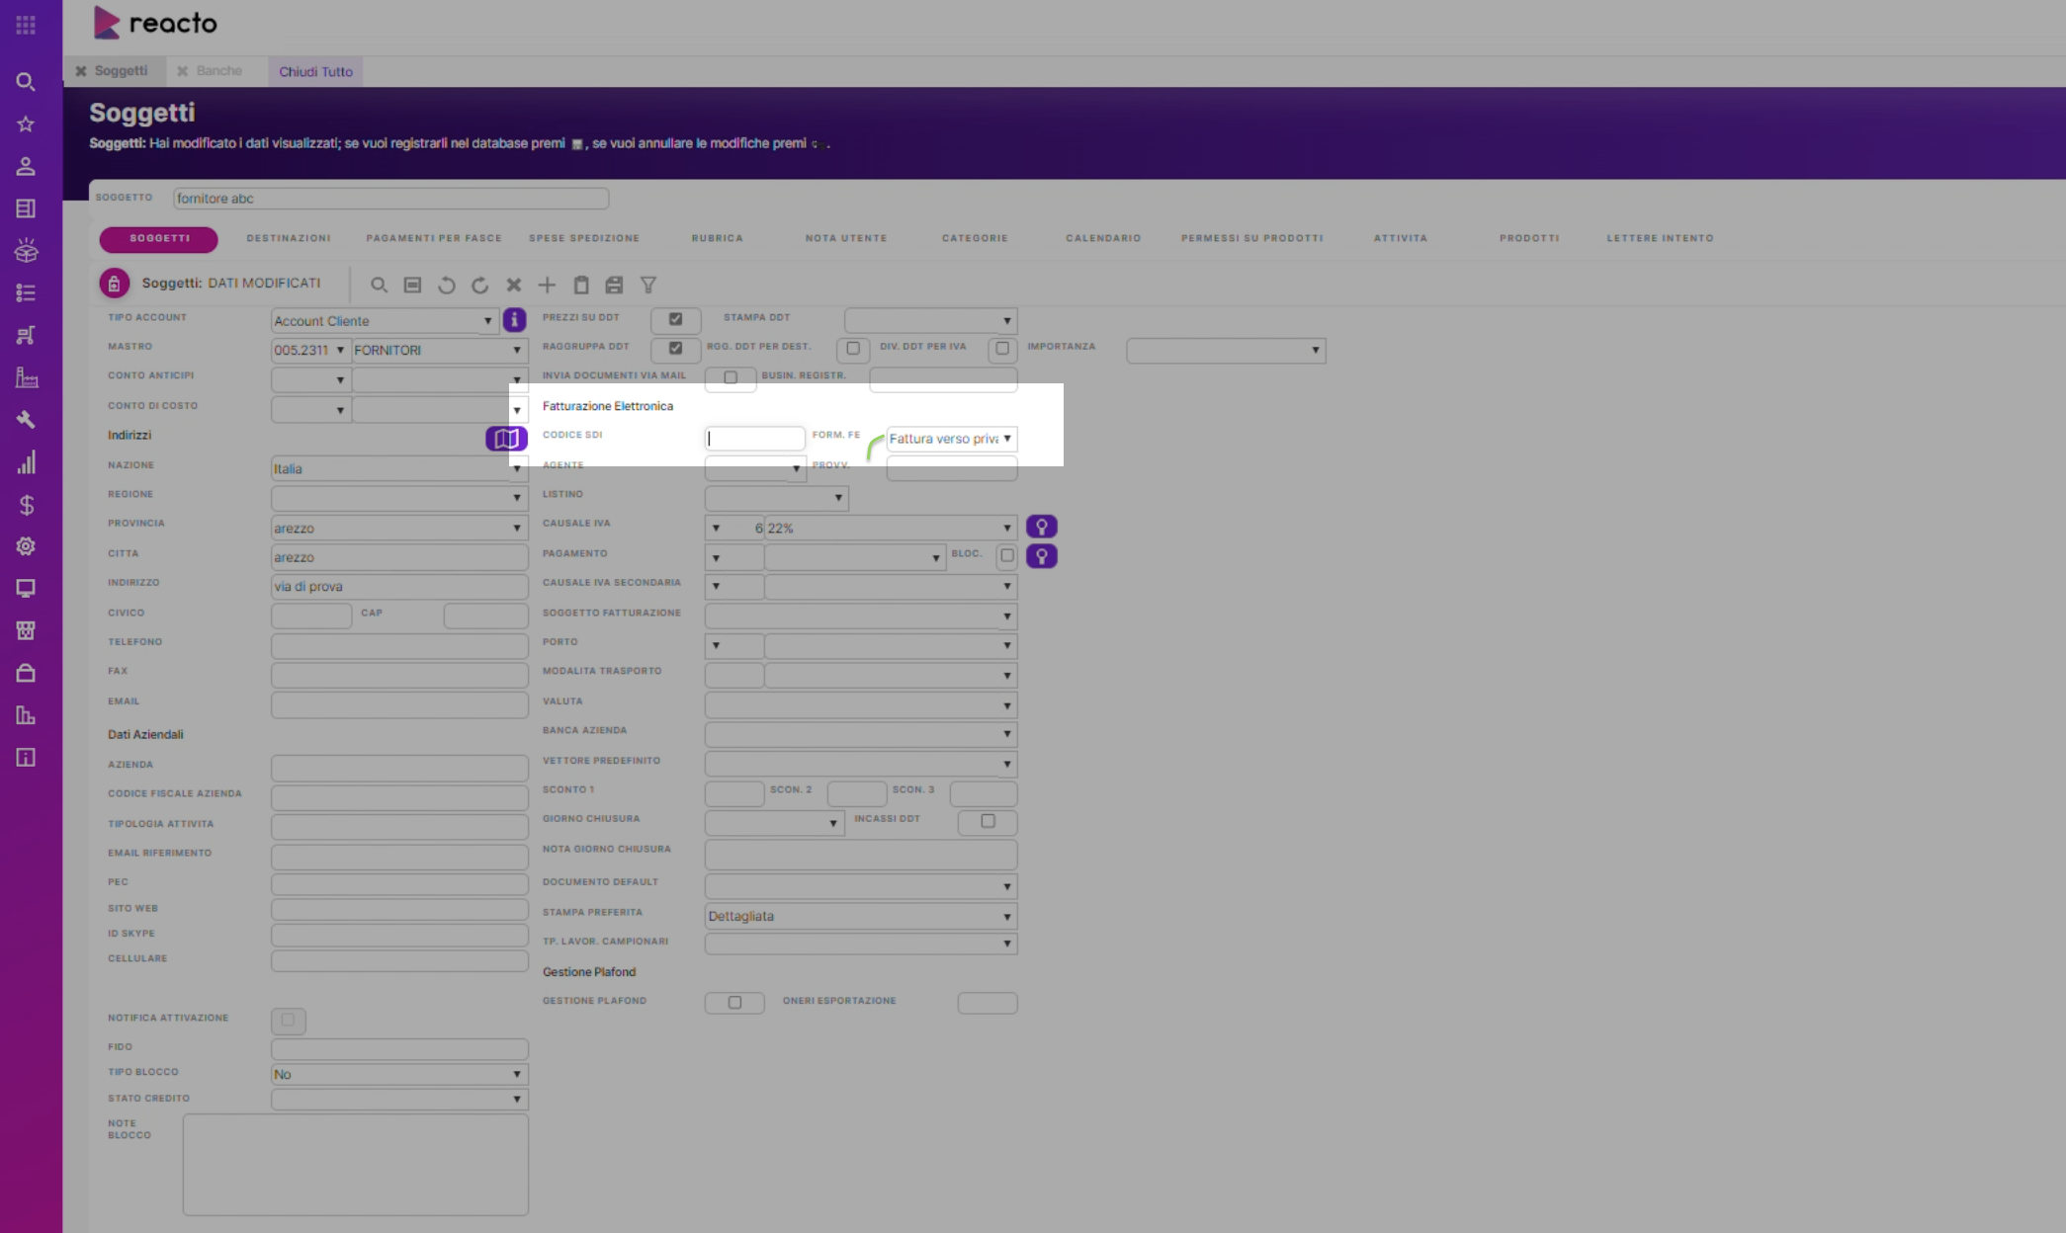
Task: Expand the Nazione dropdown
Action: (x=399, y=468)
